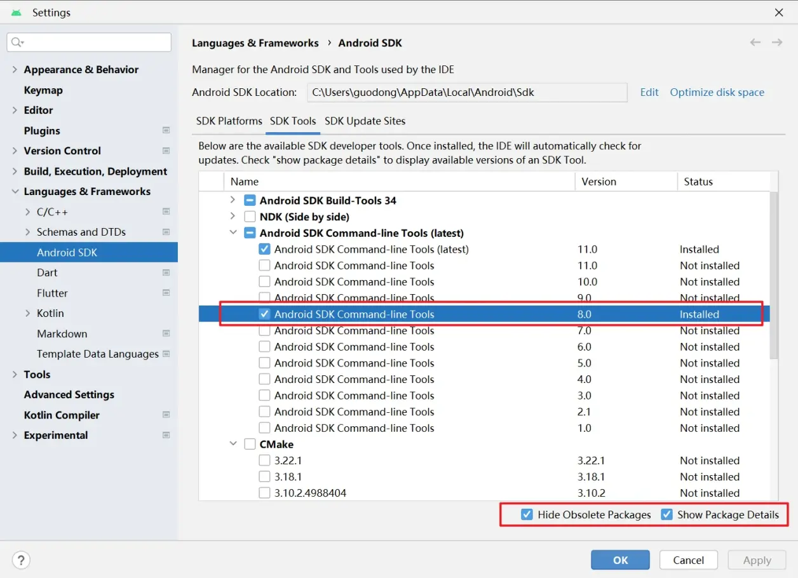Viewport: 798px width, 578px height.
Task: Select the SDK Tools tab
Action: pos(293,121)
